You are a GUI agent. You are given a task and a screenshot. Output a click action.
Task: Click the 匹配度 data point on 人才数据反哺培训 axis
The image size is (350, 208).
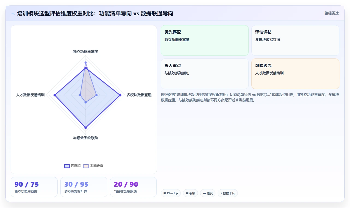tap(55, 95)
